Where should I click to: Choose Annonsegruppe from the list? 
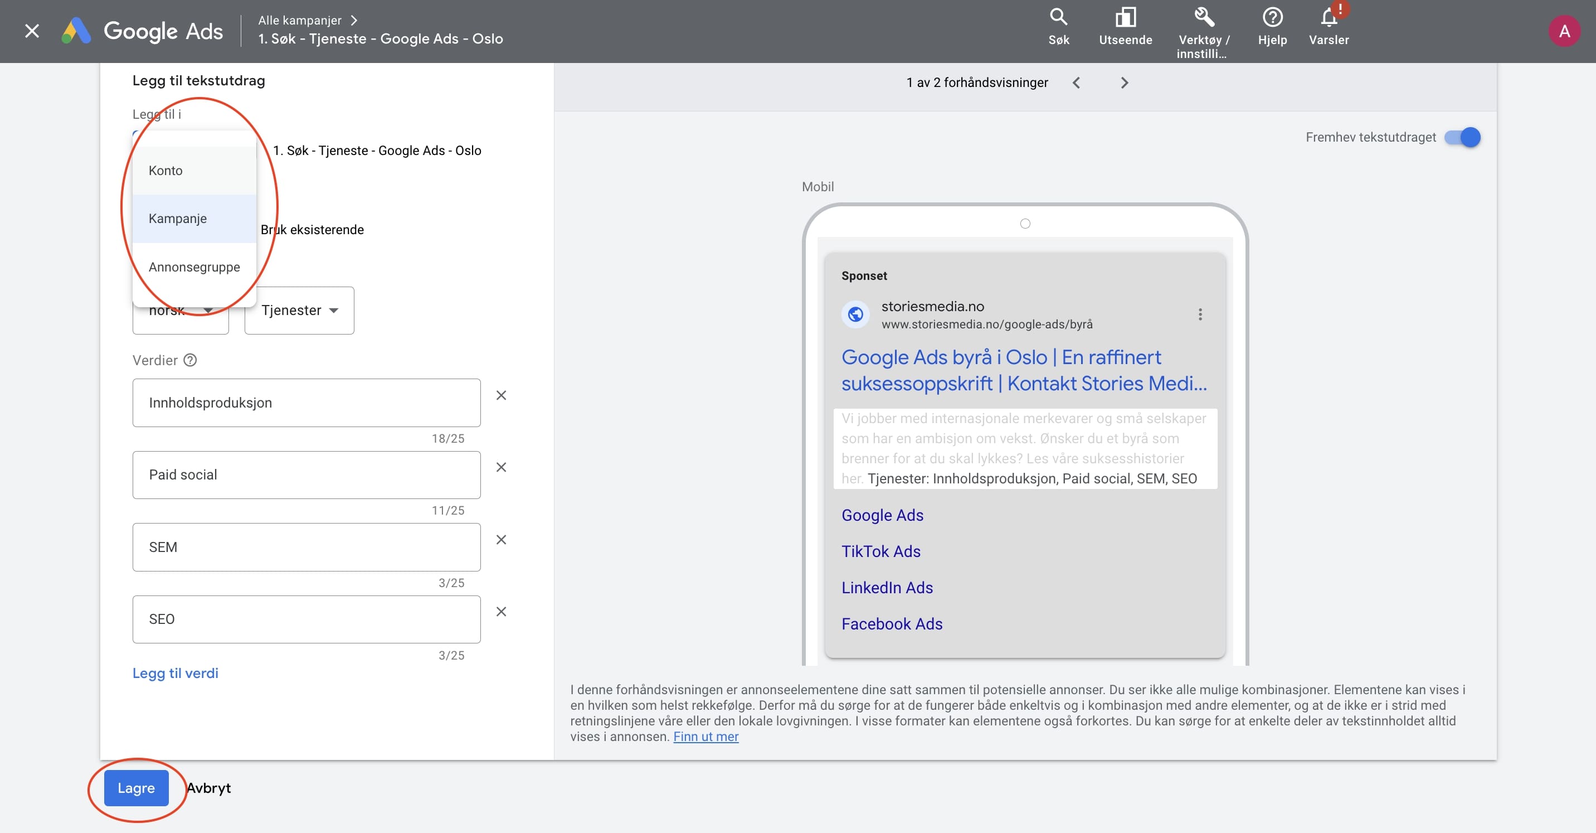pyautogui.click(x=194, y=267)
